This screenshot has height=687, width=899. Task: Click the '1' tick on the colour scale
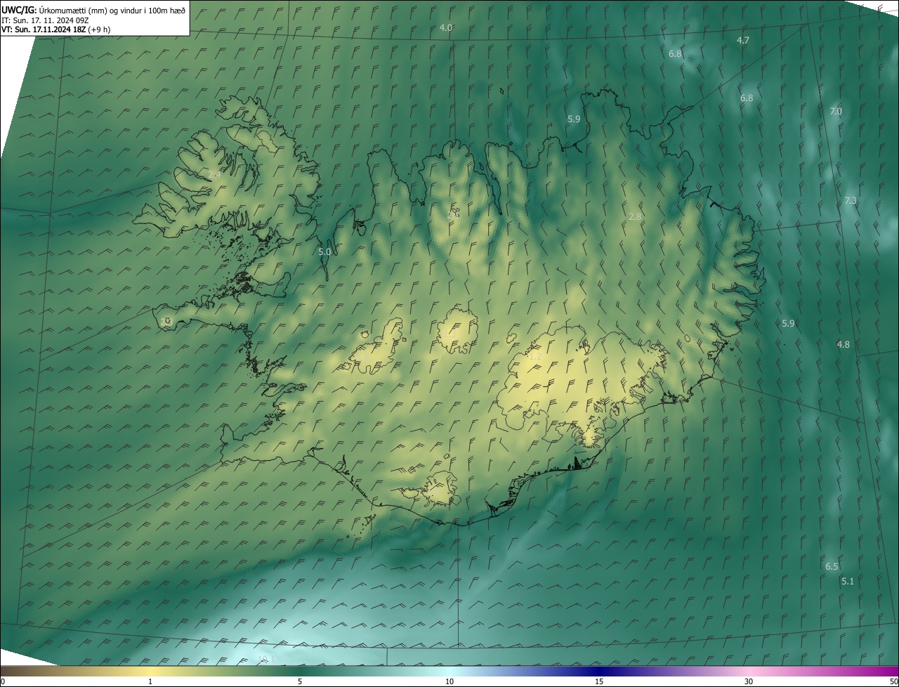coord(150,681)
